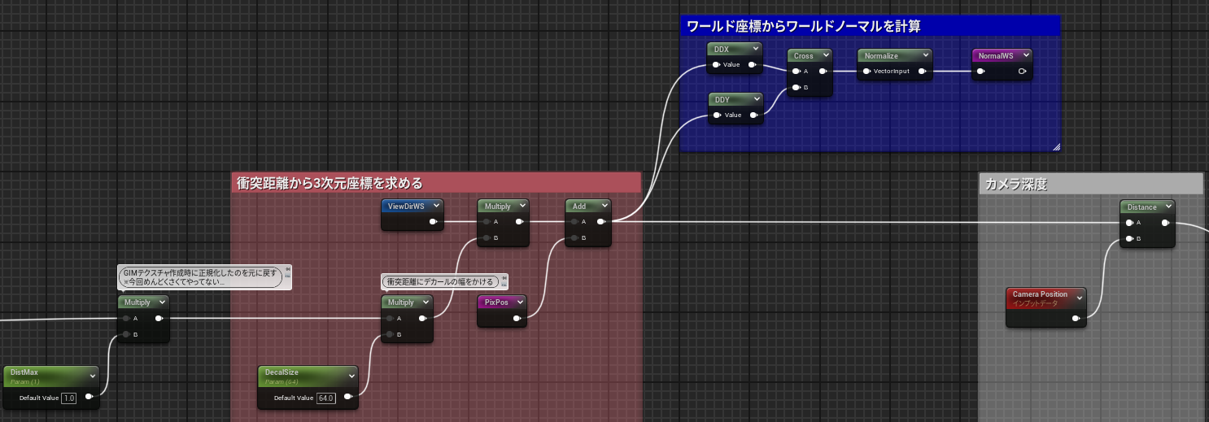Collapse the DecalSize parameter node chevron
The width and height of the screenshot is (1209, 422).
click(351, 376)
